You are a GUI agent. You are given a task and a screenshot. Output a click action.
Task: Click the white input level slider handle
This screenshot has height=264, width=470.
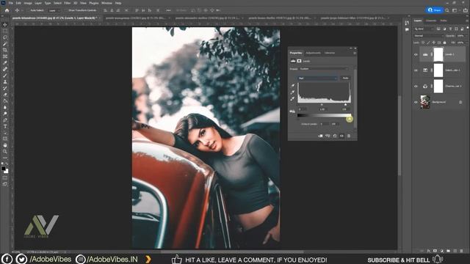[x=345, y=104]
